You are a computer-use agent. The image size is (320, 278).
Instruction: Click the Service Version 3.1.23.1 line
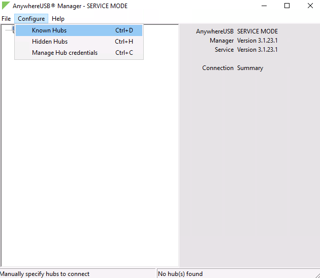(246, 50)
